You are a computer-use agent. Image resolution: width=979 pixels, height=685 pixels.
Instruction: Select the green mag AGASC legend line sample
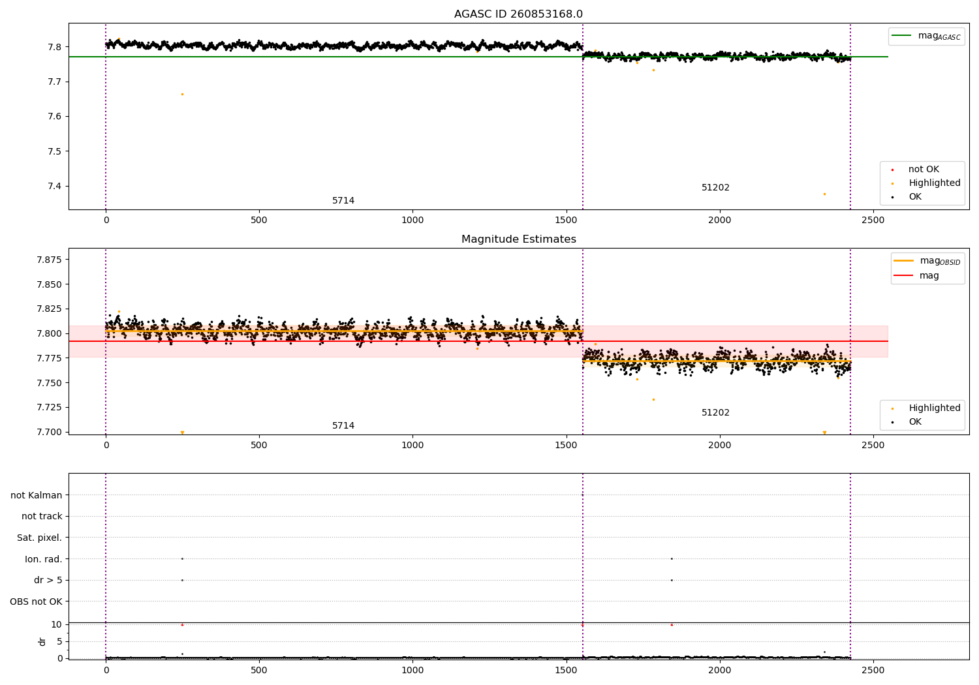[903, 36]
